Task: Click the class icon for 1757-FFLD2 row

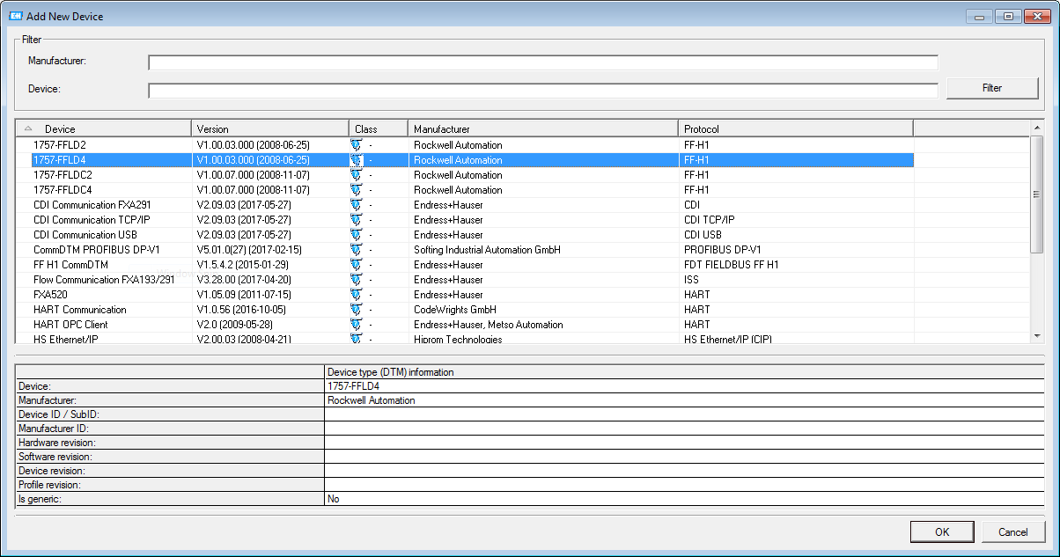Action: pyautogui.click(x=357, y=145)
